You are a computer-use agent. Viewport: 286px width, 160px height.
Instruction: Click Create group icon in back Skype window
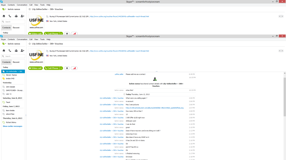tap(16, 16)
